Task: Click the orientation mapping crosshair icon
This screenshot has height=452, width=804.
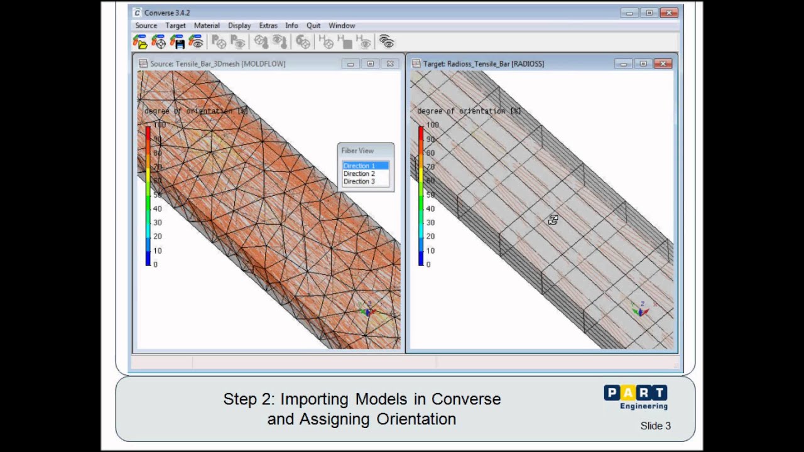Action: point(158,42)
